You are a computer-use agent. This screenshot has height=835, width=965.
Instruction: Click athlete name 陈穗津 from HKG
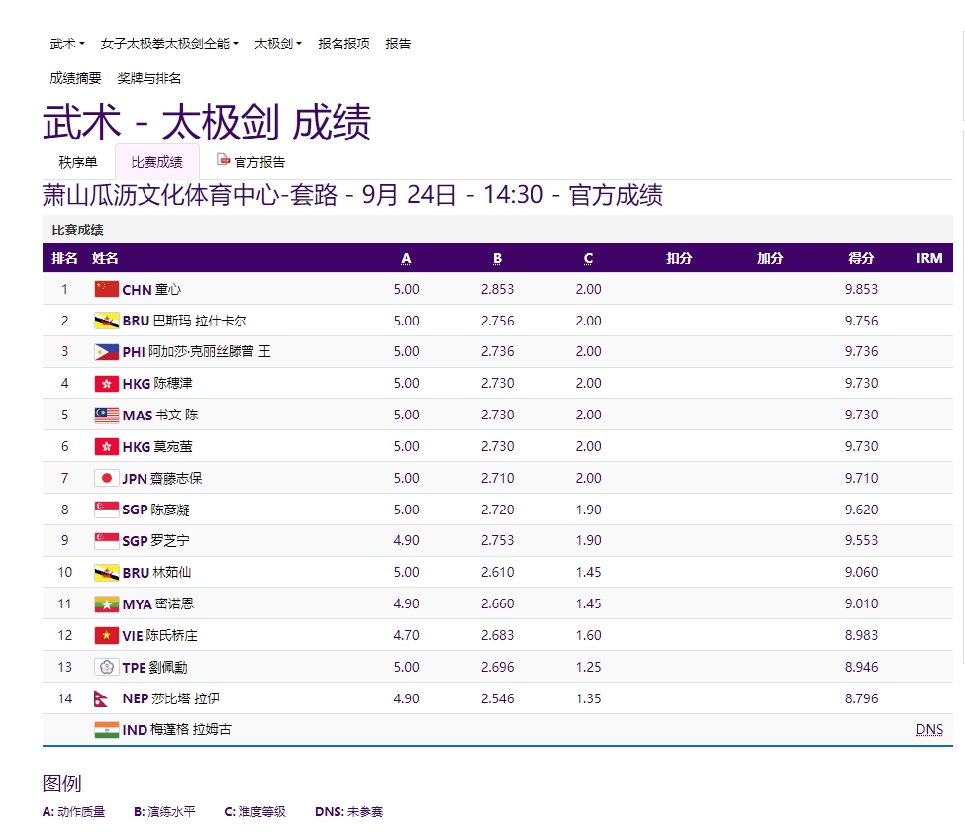click(173, 384)
